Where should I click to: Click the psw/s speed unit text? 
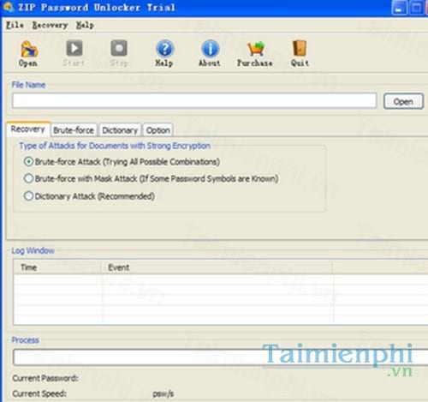tap(163, 393)
